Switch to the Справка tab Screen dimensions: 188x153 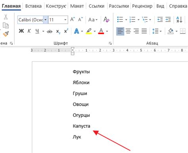tap(178, 6)
